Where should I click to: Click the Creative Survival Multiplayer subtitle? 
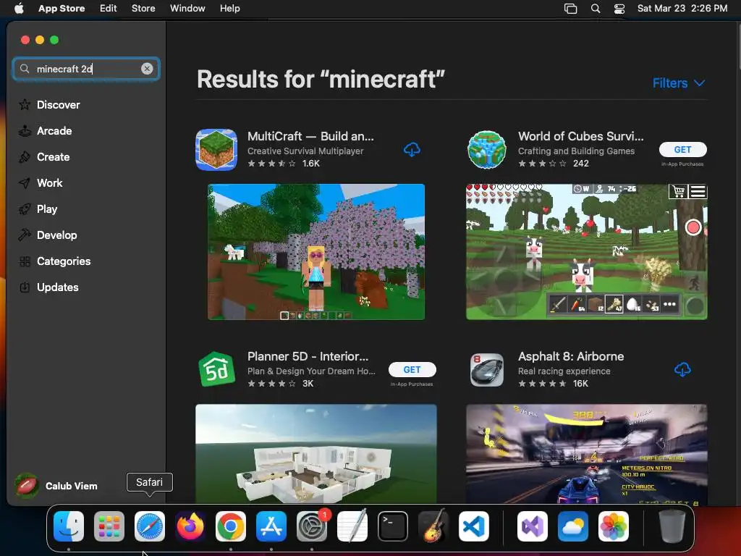pos(305,151)
